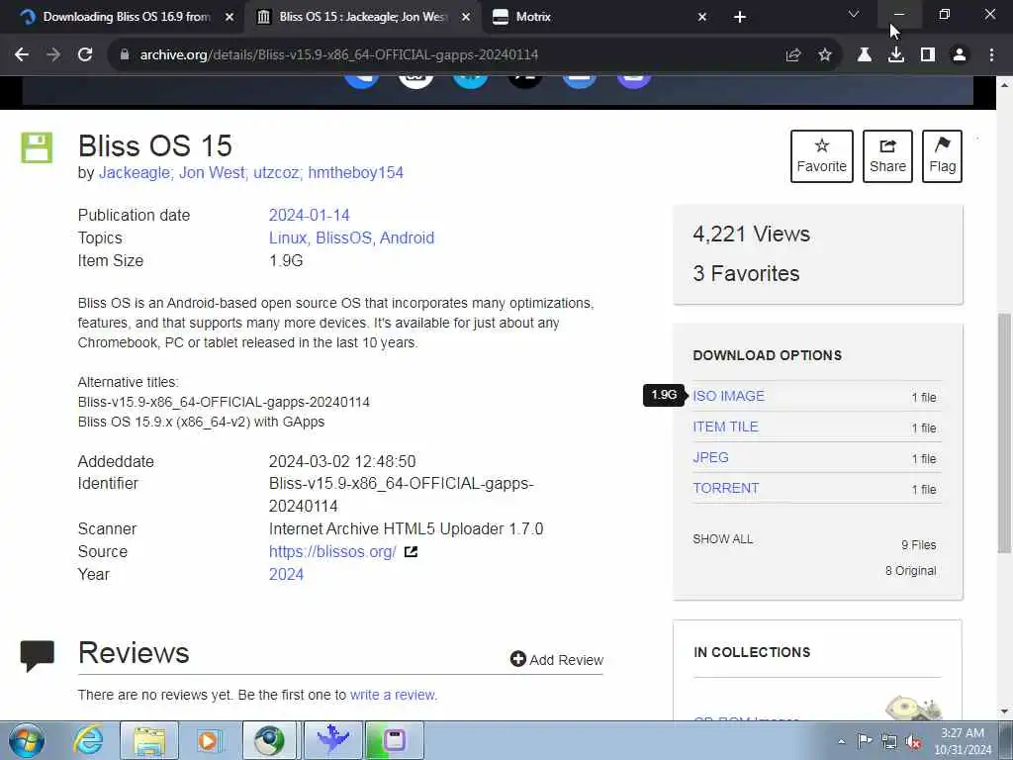Click the Reviews speech bubble icon

[x=37, y=655]
